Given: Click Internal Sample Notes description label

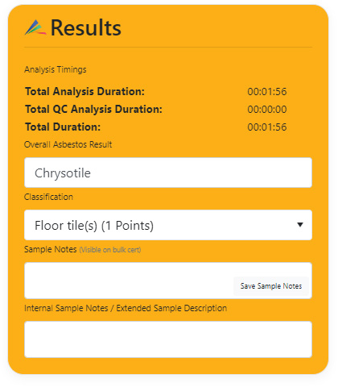Looking at the screenshot, I should 126,308.
